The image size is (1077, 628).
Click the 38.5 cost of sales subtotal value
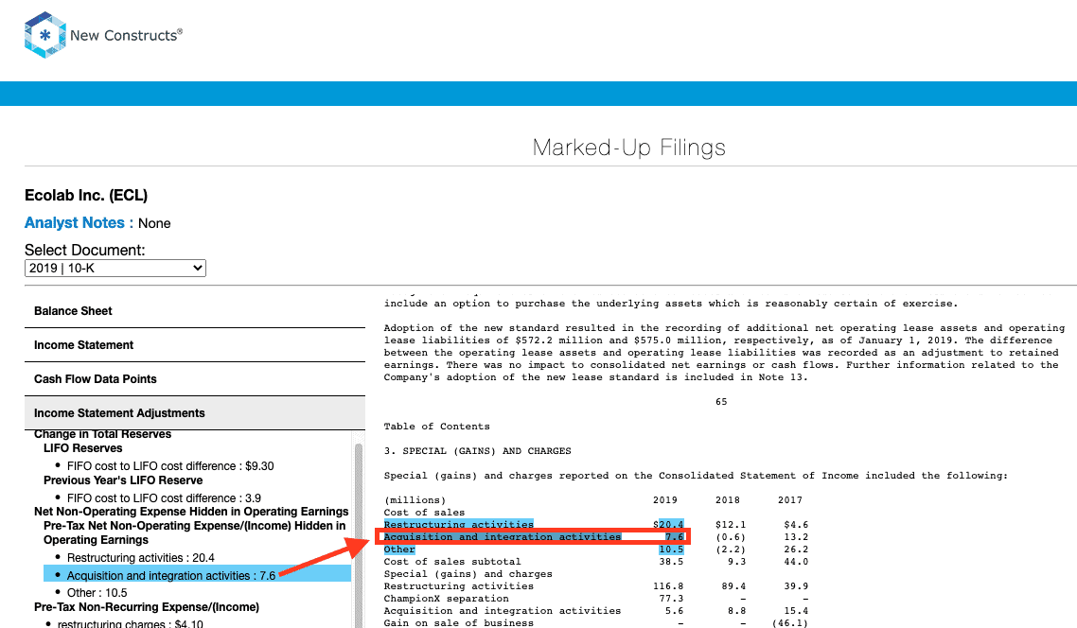click(671, 562)
